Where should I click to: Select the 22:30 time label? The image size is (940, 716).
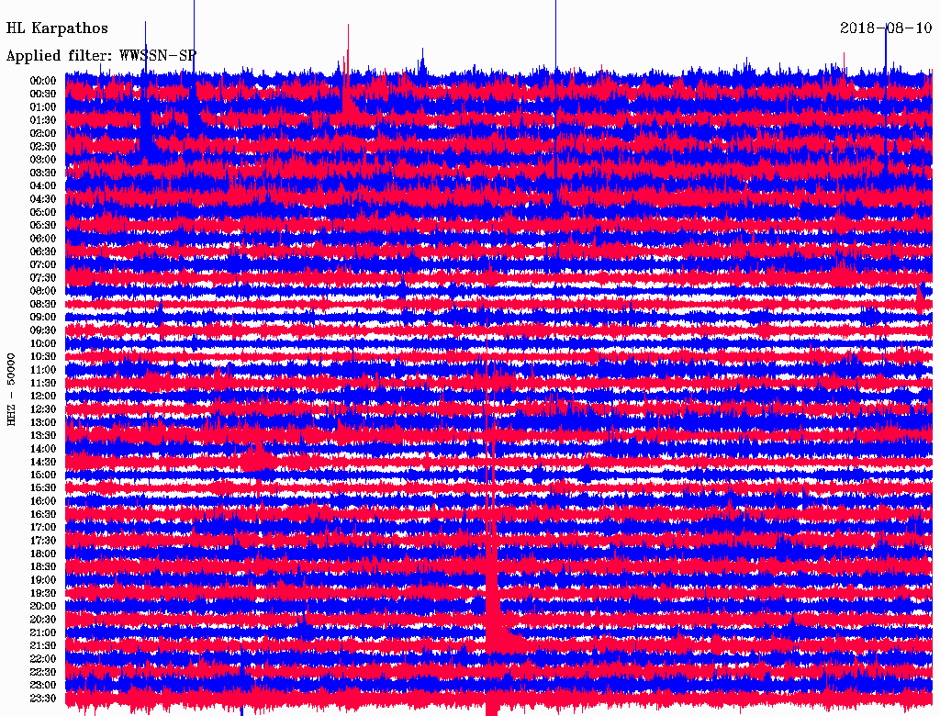pyautogui.click(x=43, y=672)
